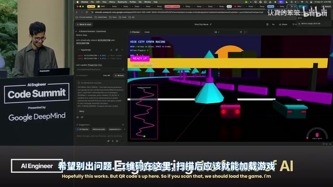333x187 pixels.
Task: Click the microphone icon below the prompt
Action: tap(113, 141)
